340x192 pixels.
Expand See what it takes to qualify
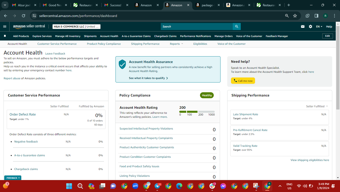148,78
